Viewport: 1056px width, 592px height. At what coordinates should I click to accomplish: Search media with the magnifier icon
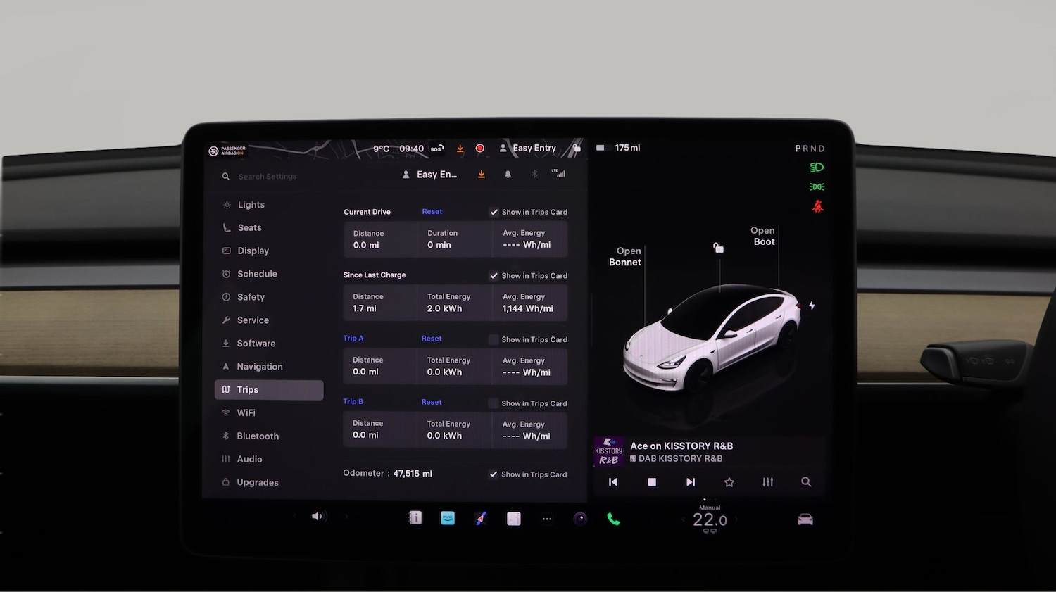pyautogui.click(x=806, y=482)
